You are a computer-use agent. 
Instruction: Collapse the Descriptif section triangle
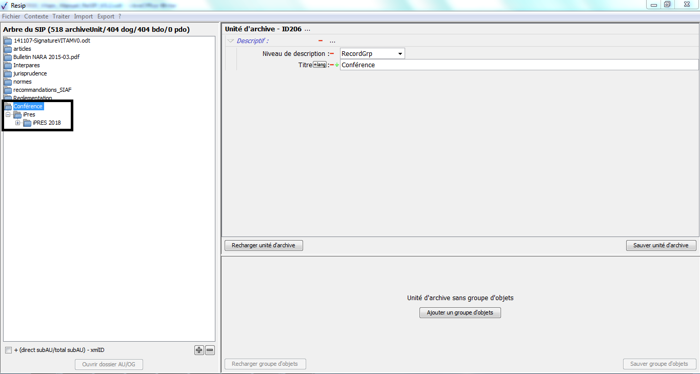click(231, 41)
